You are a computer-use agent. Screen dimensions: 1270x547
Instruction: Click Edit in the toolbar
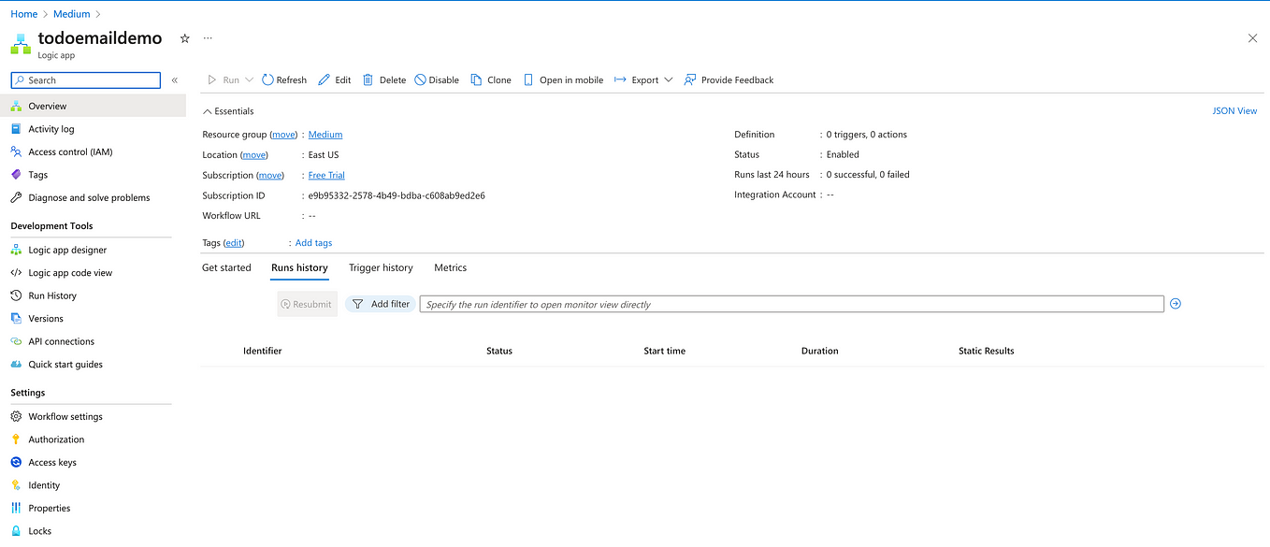pyautogui.click(x=335, y=80)
